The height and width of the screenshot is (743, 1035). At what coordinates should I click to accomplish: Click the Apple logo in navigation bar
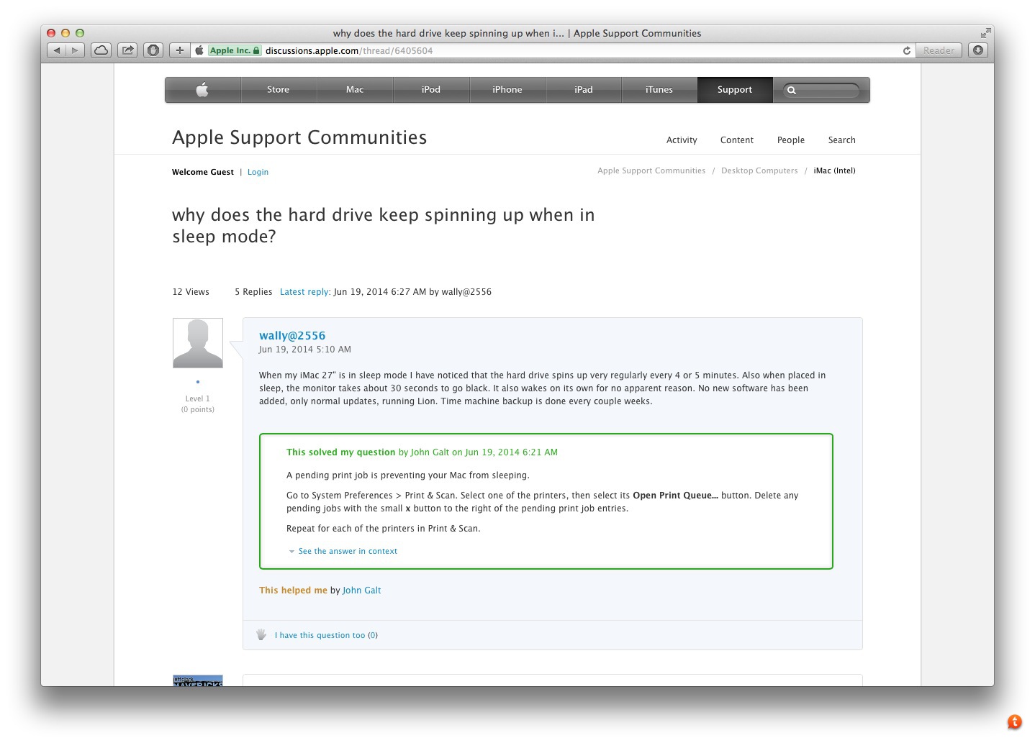click(202, 90)
